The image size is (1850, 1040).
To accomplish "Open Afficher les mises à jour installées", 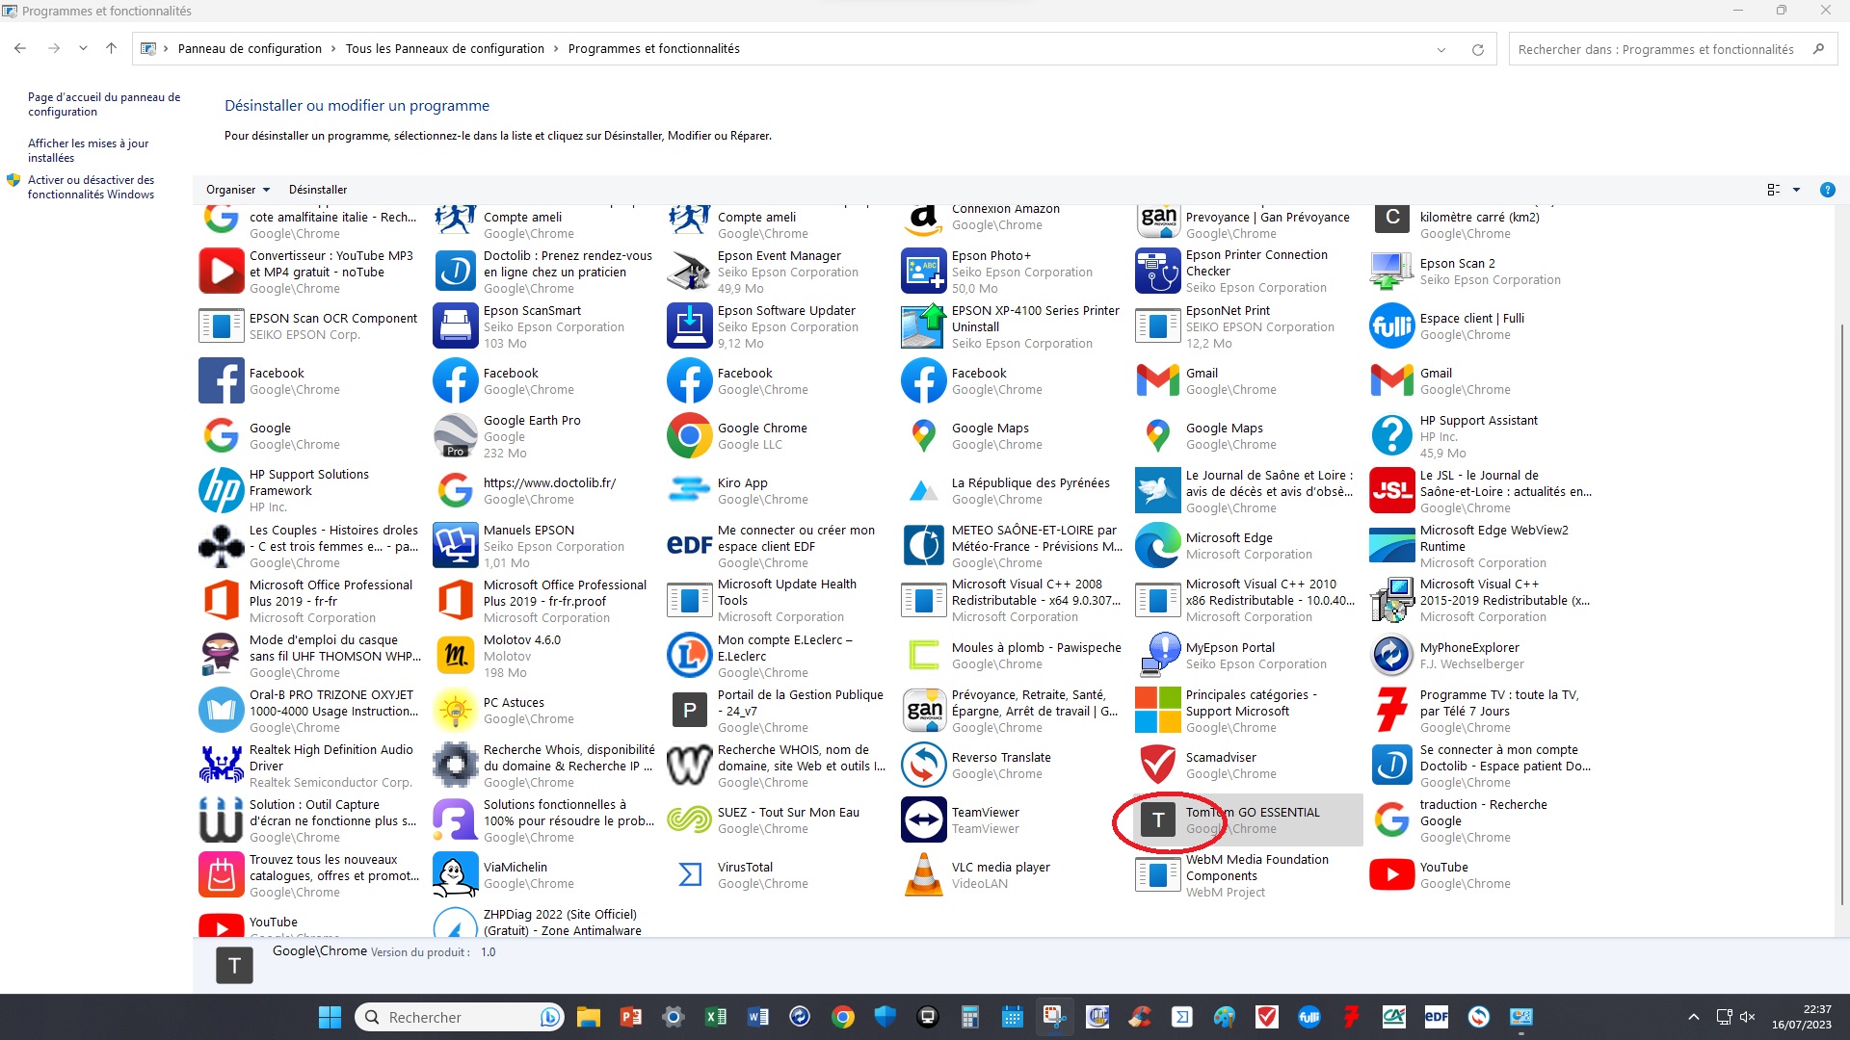I will 89,150.
